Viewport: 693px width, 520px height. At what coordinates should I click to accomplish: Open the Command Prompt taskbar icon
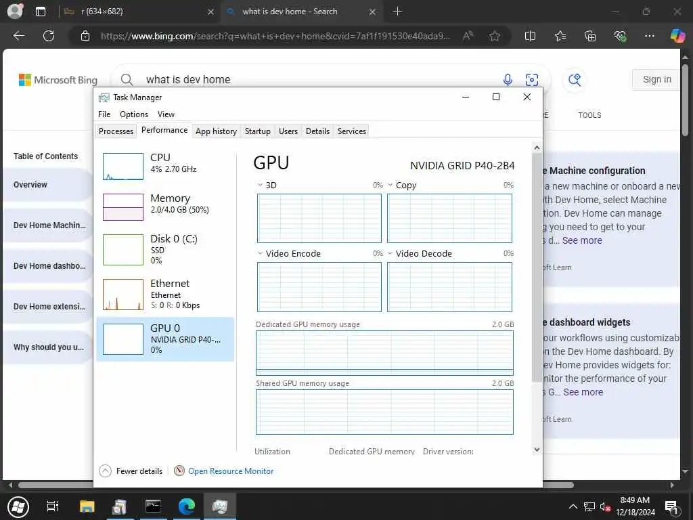(153, 506)
